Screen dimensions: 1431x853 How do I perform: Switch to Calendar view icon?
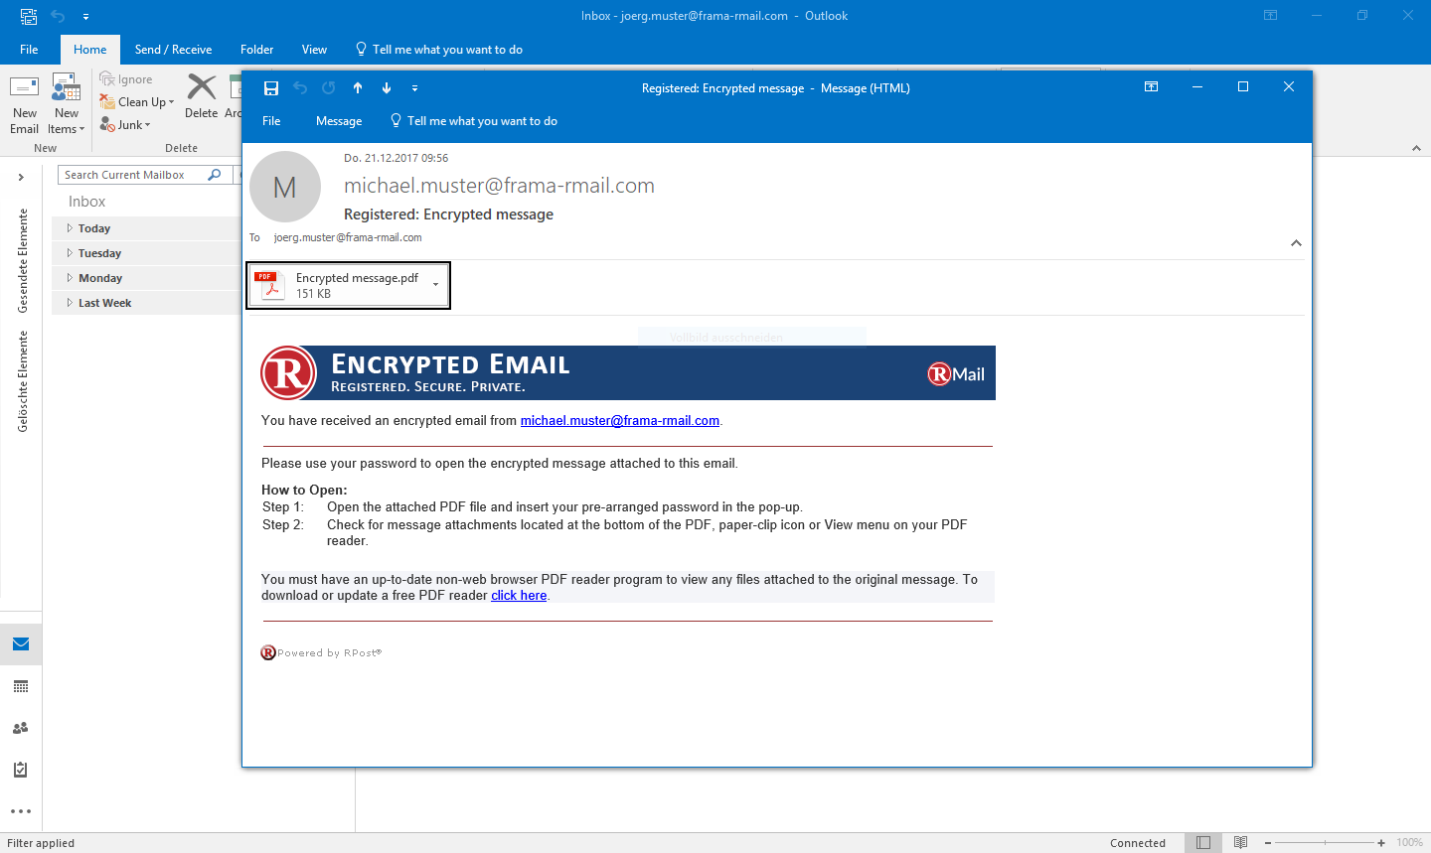[21, 686]
